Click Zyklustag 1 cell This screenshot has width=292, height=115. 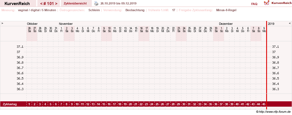pyautogui.click(x=29, y=104)
